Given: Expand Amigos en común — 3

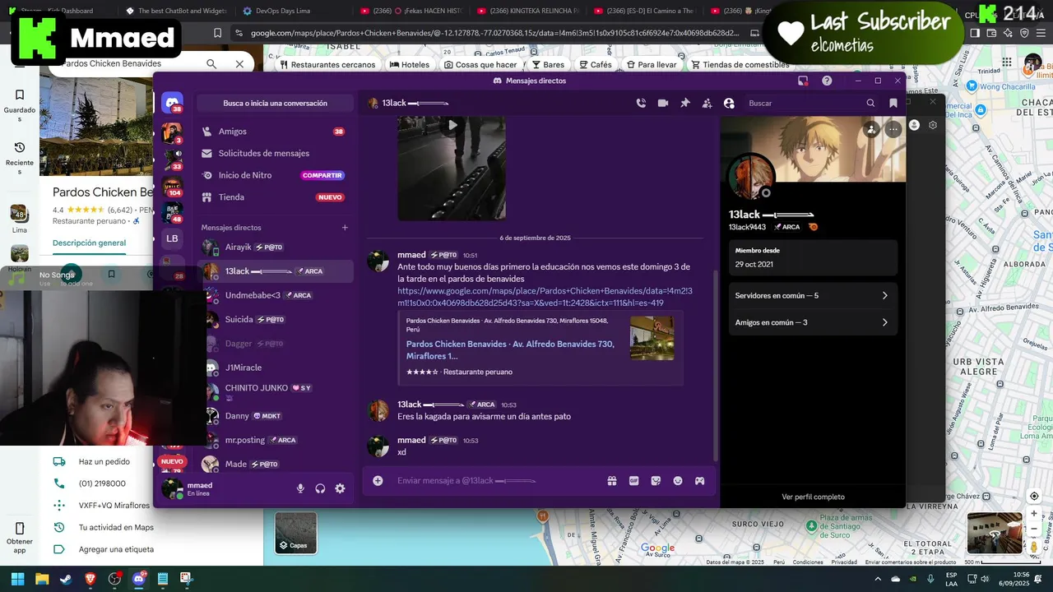Looking at the screenshot, I should (812, 322).
